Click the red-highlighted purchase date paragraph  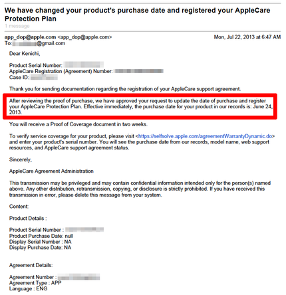(x=140, y=106)
